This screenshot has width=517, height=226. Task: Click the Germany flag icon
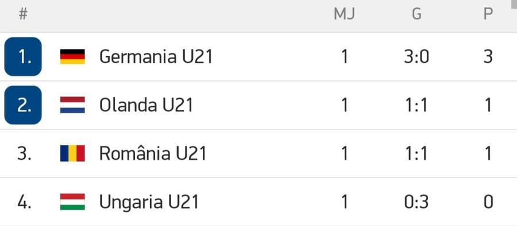[x=72, y=57]
